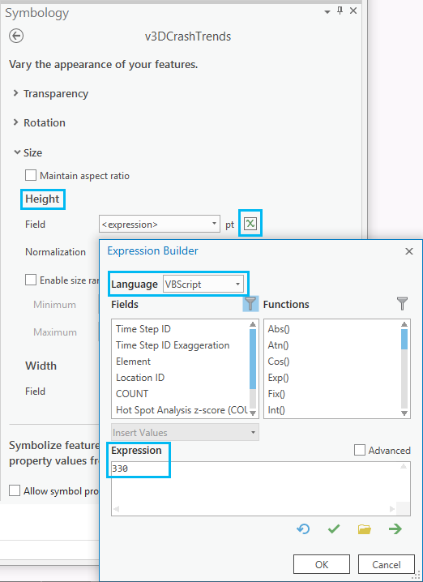
Task: Open the Height expression builder icon
Action: click(250, 224)
